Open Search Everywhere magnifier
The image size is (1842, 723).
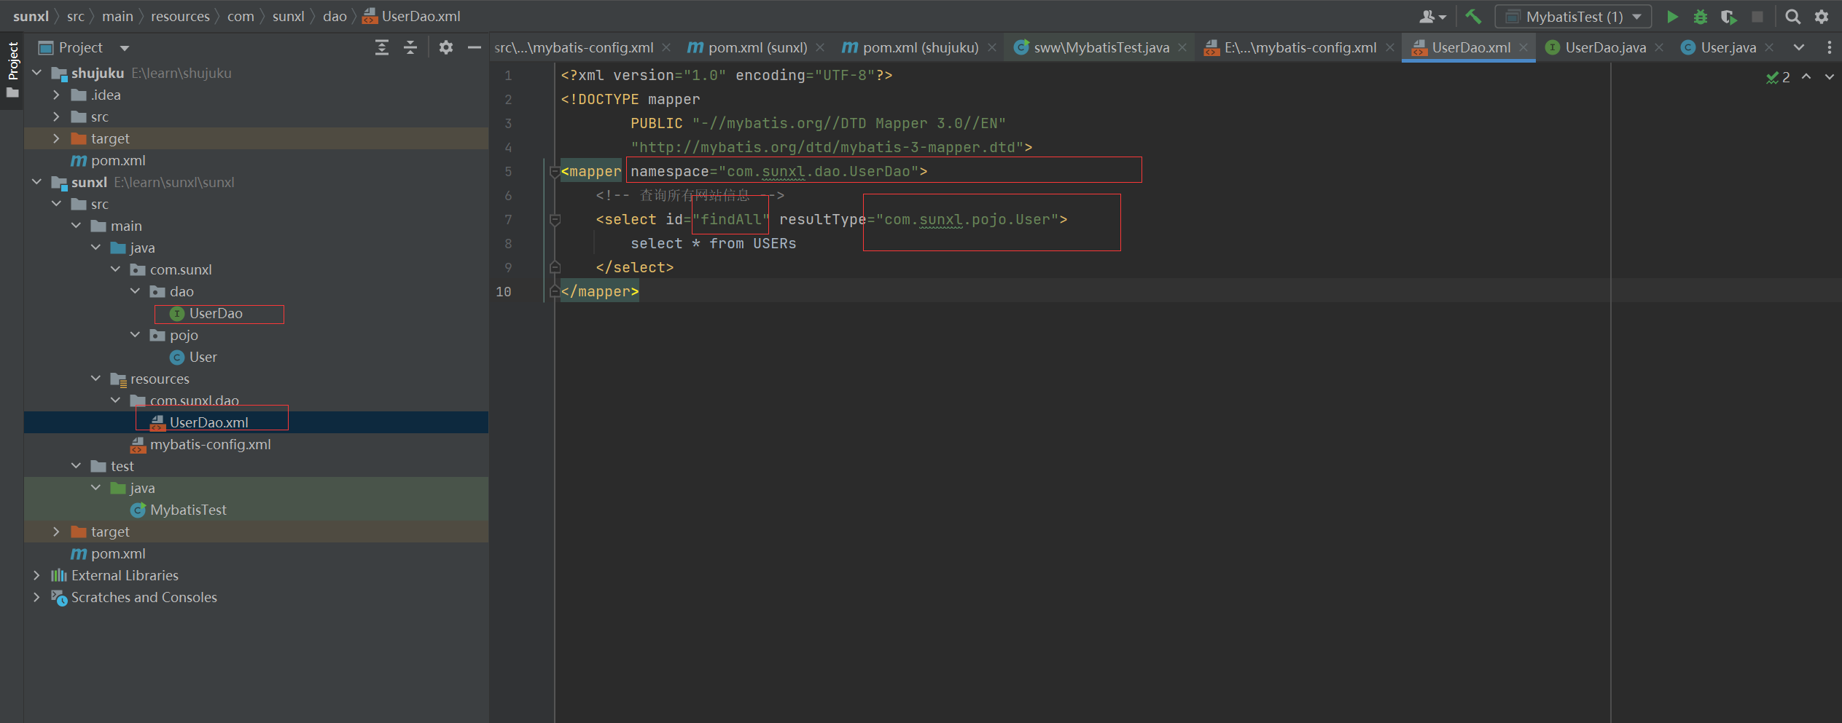click(x=1792, y=17)
